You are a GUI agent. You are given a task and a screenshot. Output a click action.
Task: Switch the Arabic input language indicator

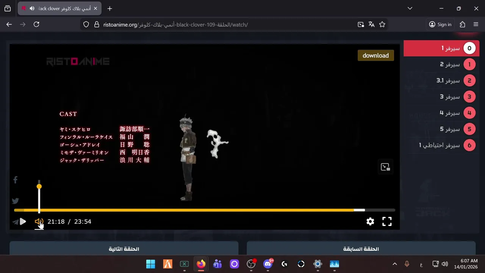coord(421,264)
